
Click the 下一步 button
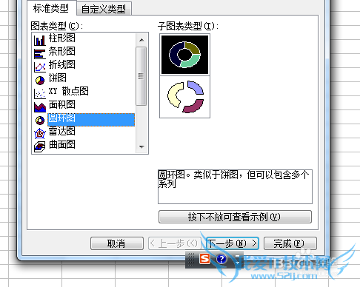(x=232, y=243)
